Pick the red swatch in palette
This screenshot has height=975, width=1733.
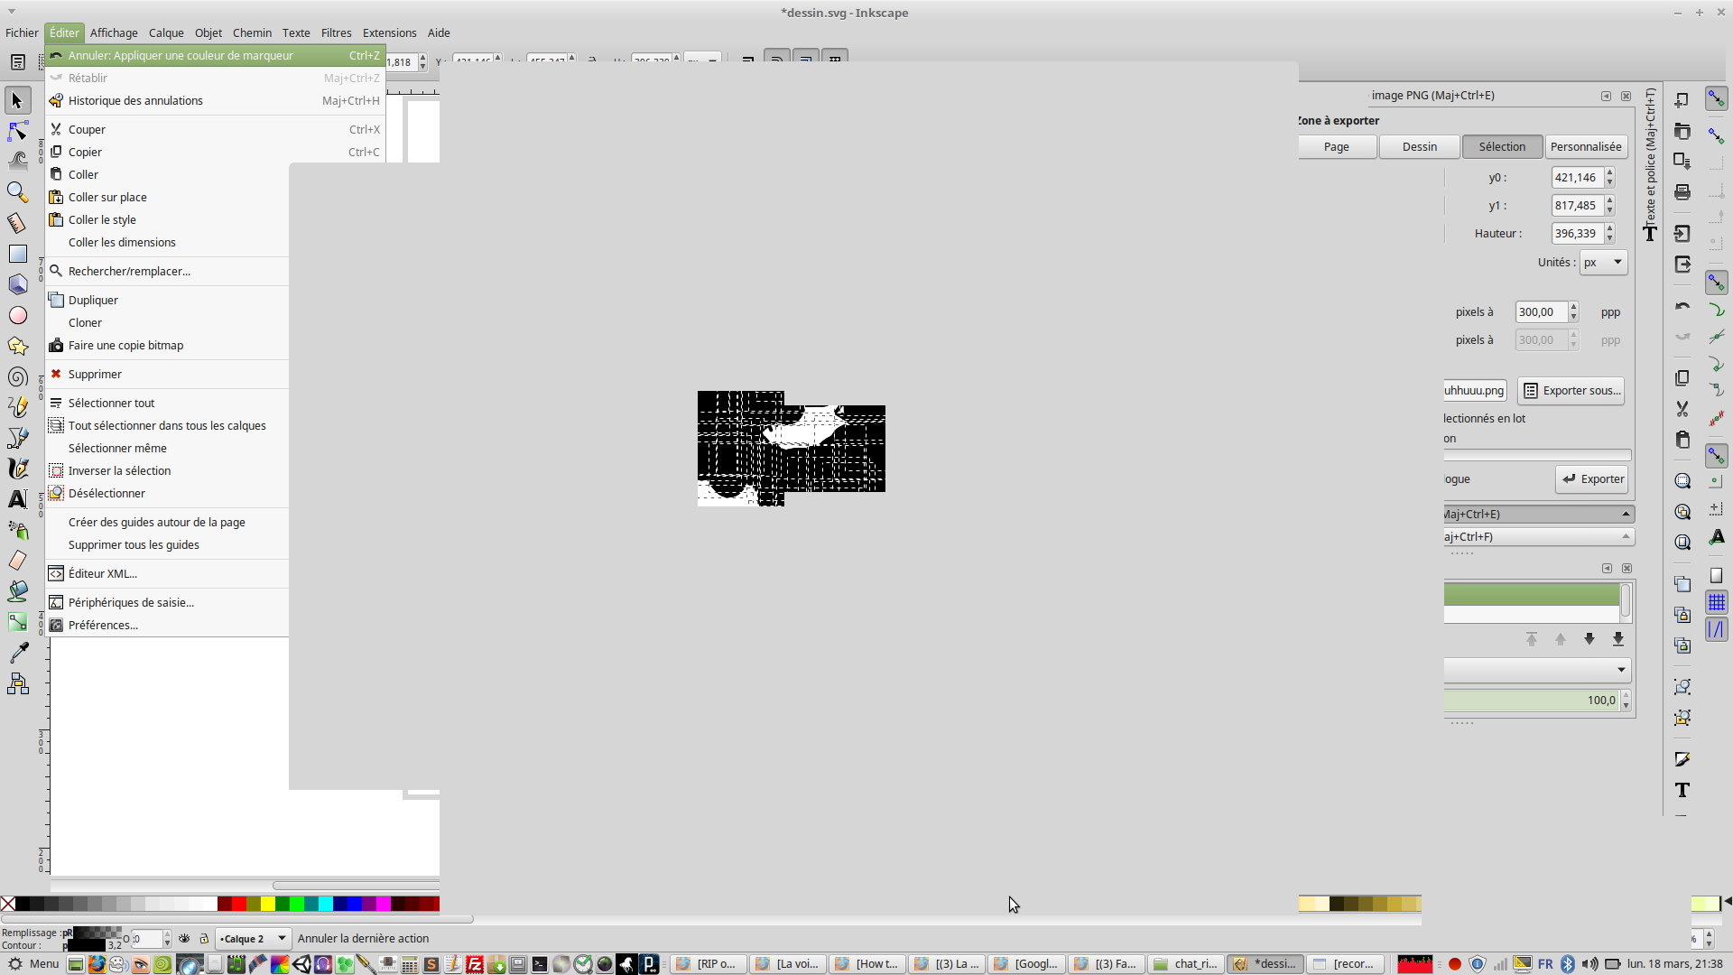coord(239,904)
